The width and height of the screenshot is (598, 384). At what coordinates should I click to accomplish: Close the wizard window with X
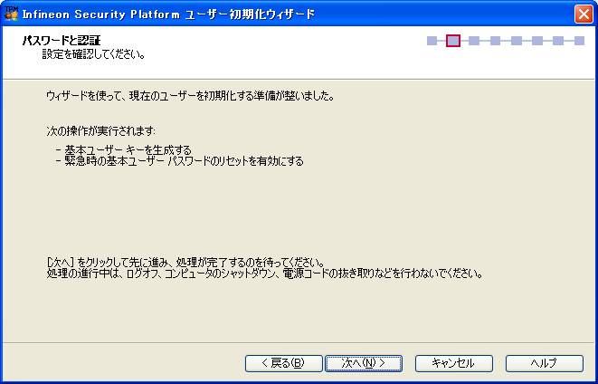click(584, 14)
